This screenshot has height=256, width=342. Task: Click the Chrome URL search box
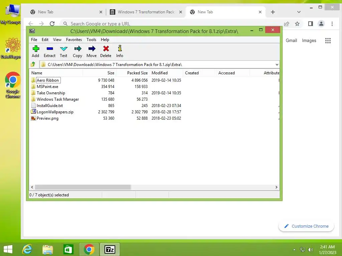coord(170,24)
